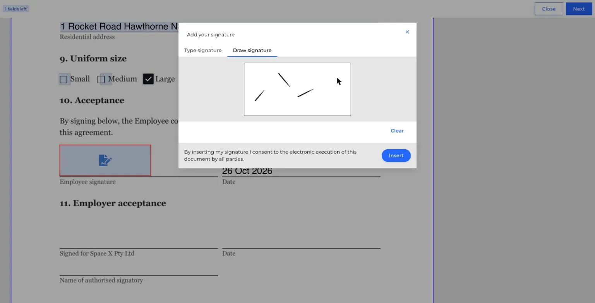Viewport: 595px width, 303px height.
Task: Click the 'Name of authorised signatory' label
Action: tap(101, 281)
